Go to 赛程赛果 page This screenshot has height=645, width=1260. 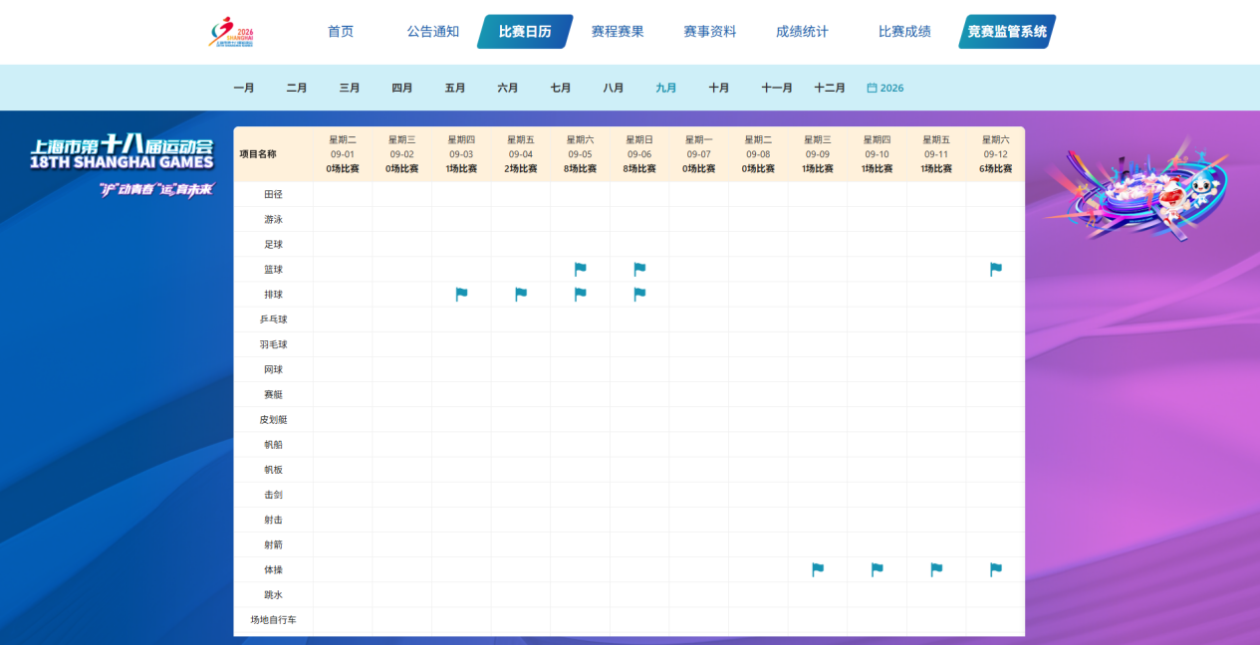coord(618,32)
